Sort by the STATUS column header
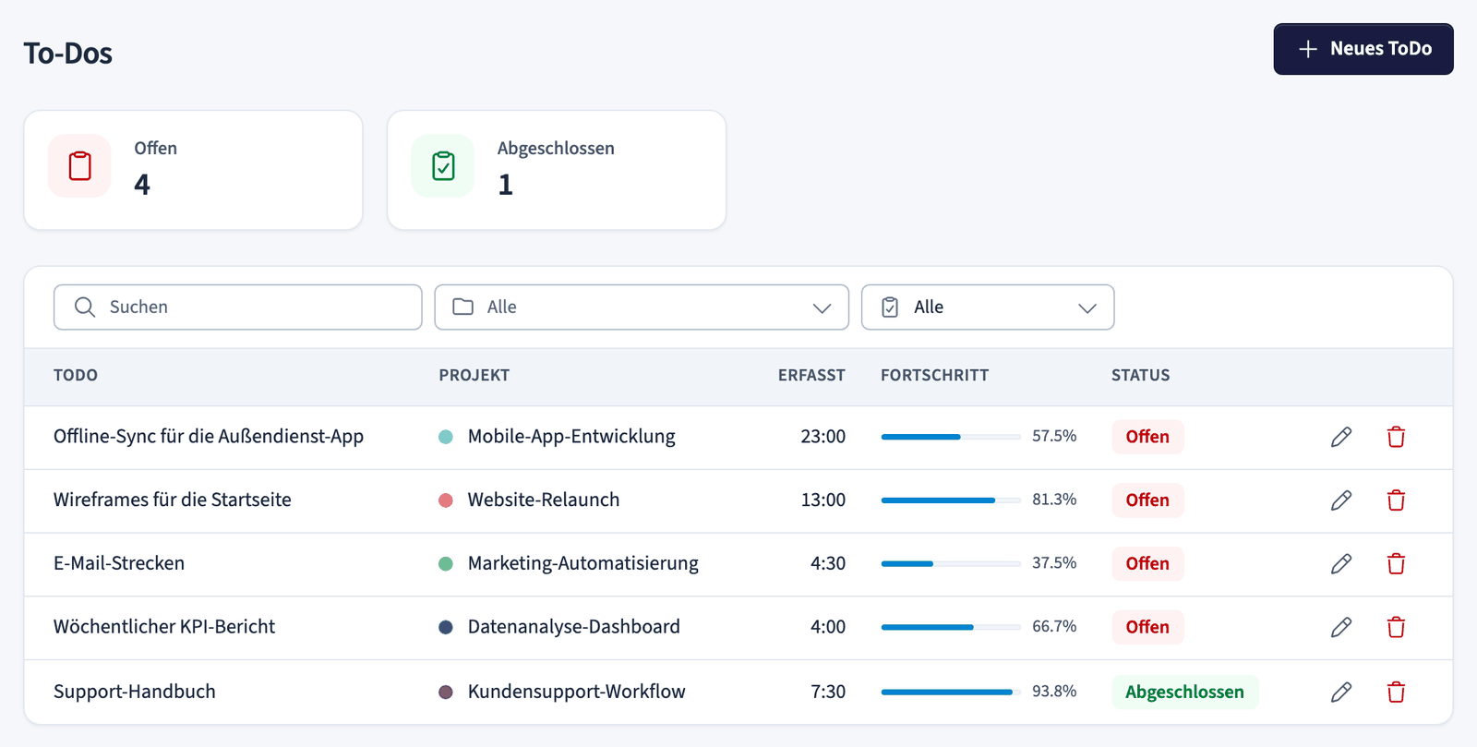 (1141, 376)
